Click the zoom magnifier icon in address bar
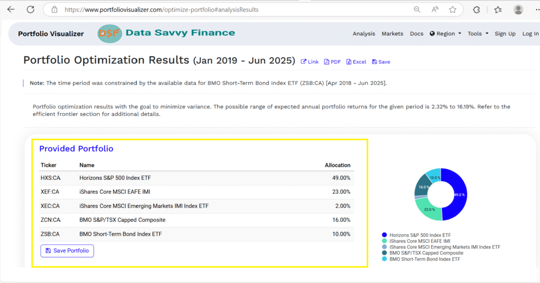The image size is (540, 283). point(417,9)
